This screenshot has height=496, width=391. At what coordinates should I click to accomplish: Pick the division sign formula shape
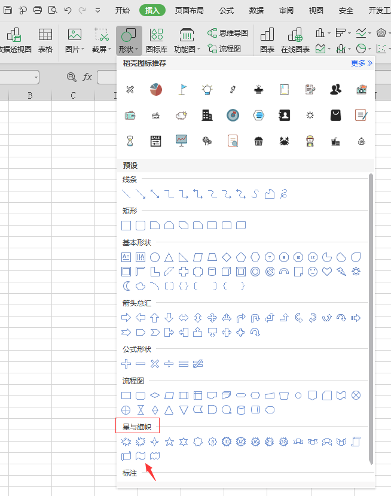(x=169, y=363)
